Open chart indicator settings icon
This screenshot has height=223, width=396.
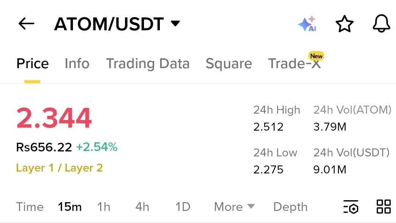pos(351,207)
